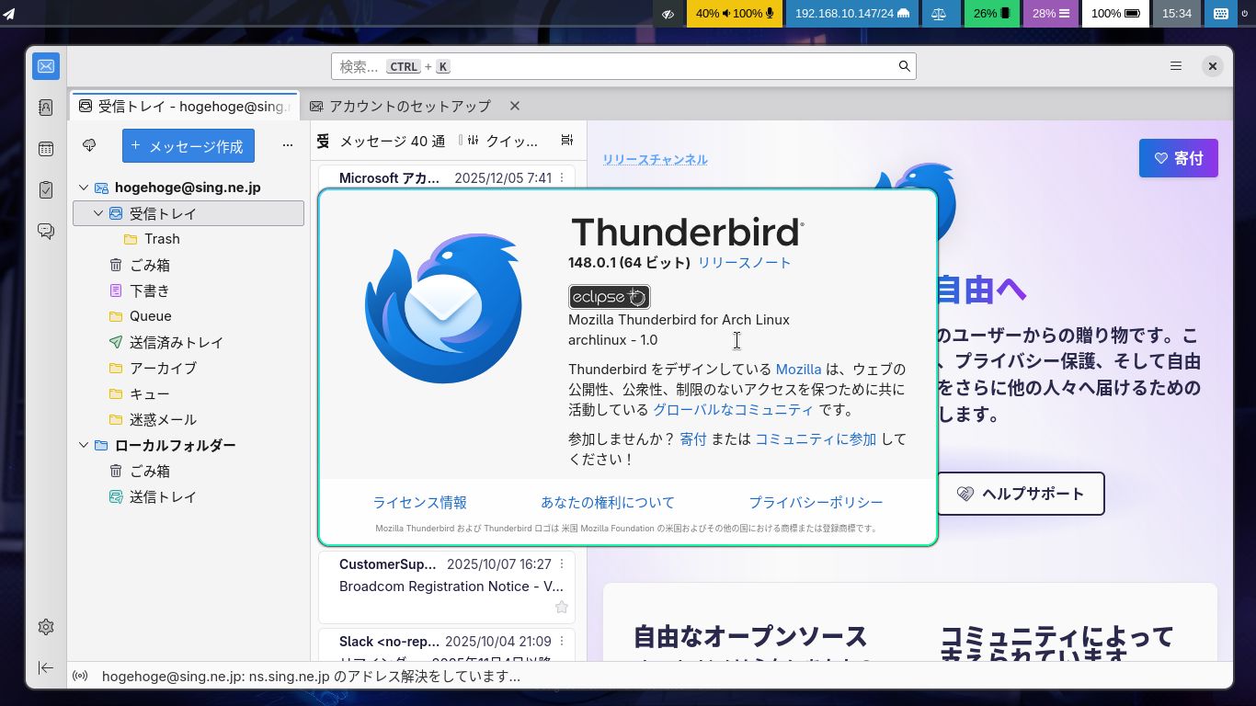1256x706 pixels.
Task: Click the balance scale icon in top panel
Action: 940,14
